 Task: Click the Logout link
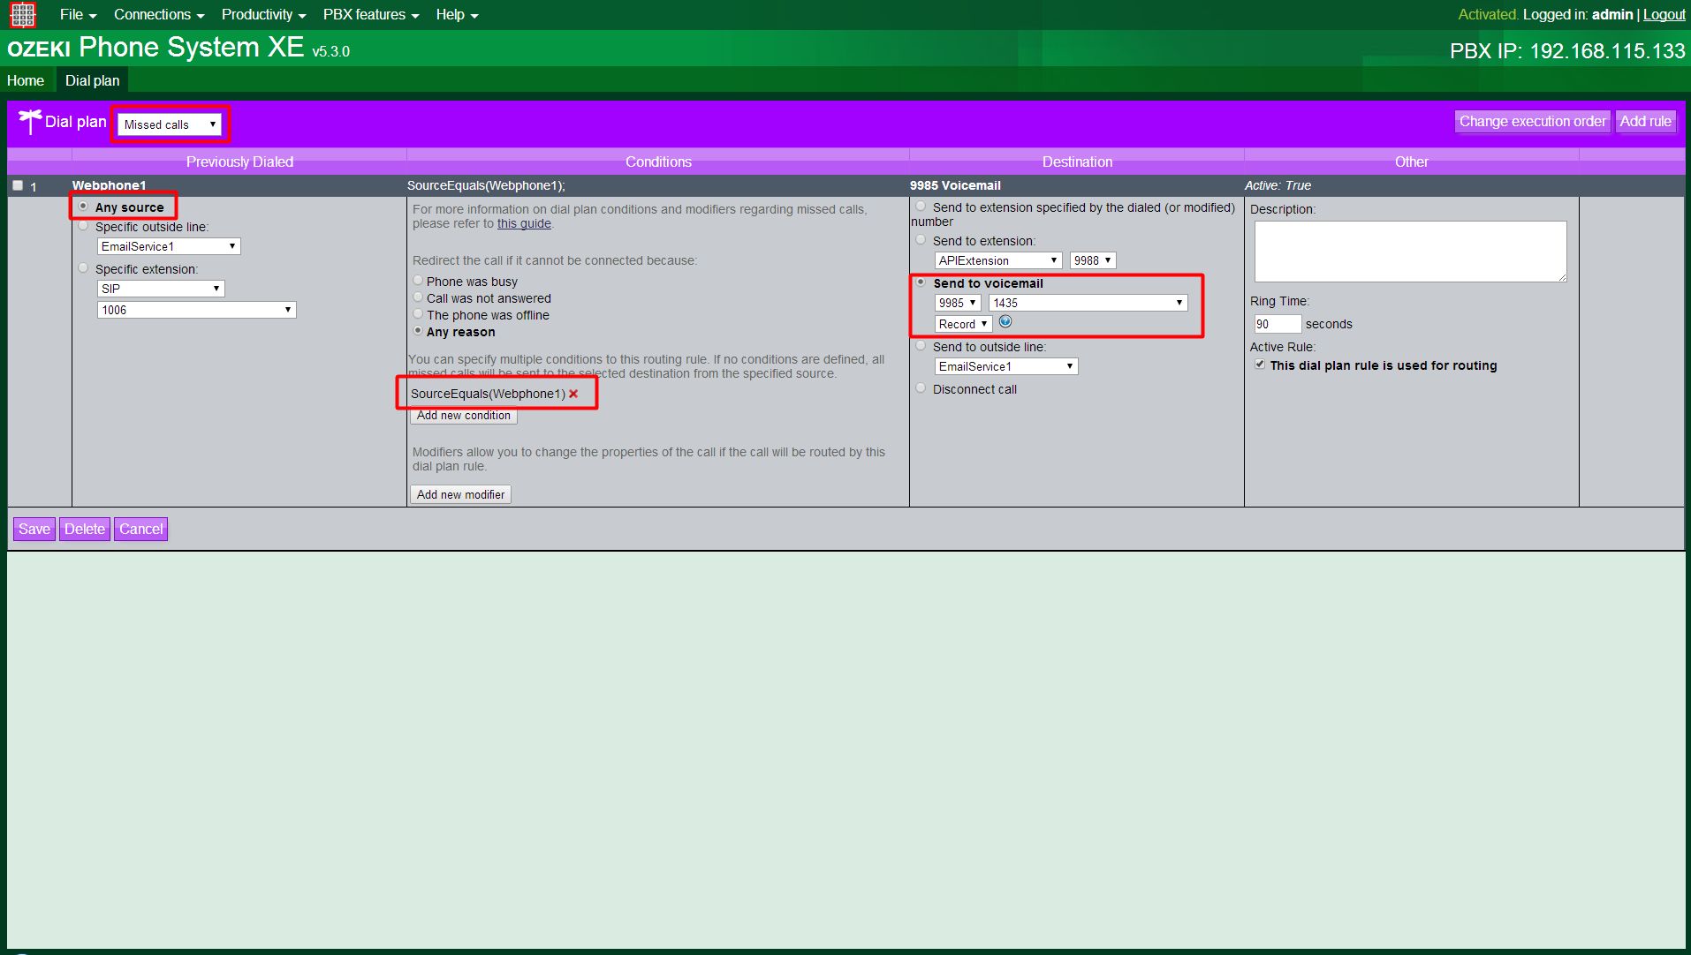(x=1664, y=14)
